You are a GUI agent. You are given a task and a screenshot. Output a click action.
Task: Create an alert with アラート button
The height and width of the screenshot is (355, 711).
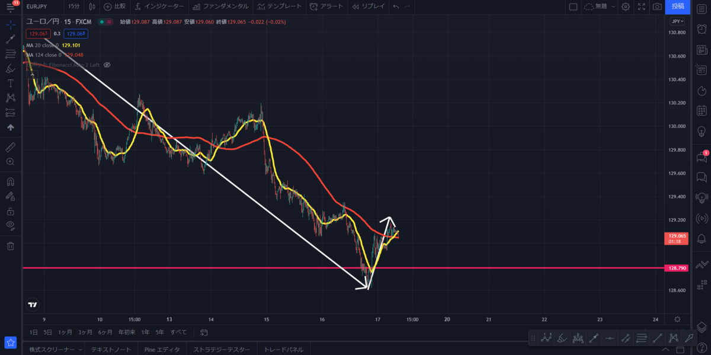coord(325,7)
